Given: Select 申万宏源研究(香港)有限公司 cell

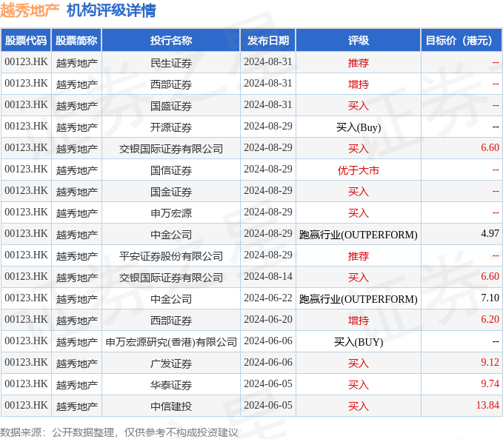Looking at the screenshot, I should 171,342.
